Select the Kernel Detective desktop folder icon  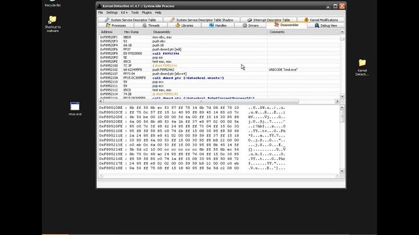(362, 67)
